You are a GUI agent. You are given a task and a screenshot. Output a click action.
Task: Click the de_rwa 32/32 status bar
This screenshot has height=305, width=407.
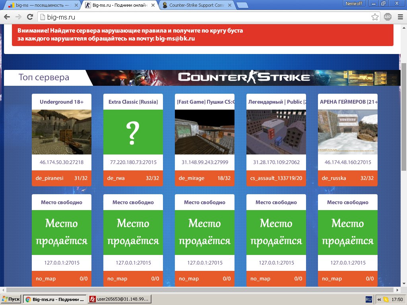[133, 178]
